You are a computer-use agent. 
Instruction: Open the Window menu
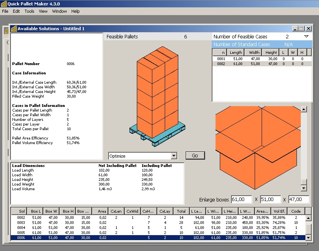pyautogui.click(x=59, y=11)
